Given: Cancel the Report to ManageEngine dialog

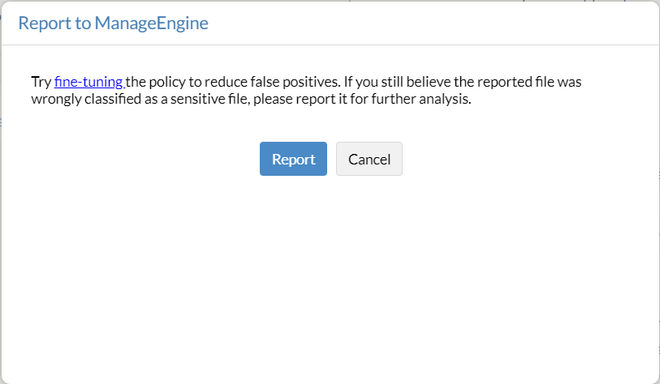Looking at the screenshot, I should tap(369, 159).
